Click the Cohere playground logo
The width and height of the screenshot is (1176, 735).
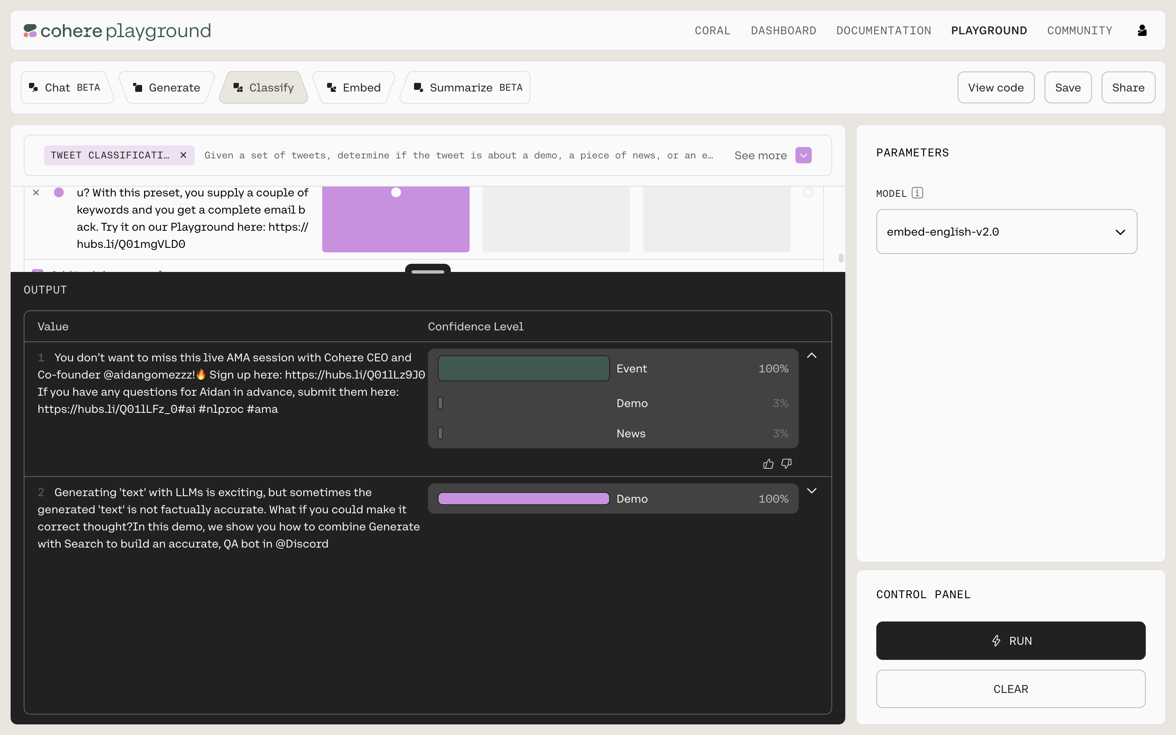pos(117,31)
